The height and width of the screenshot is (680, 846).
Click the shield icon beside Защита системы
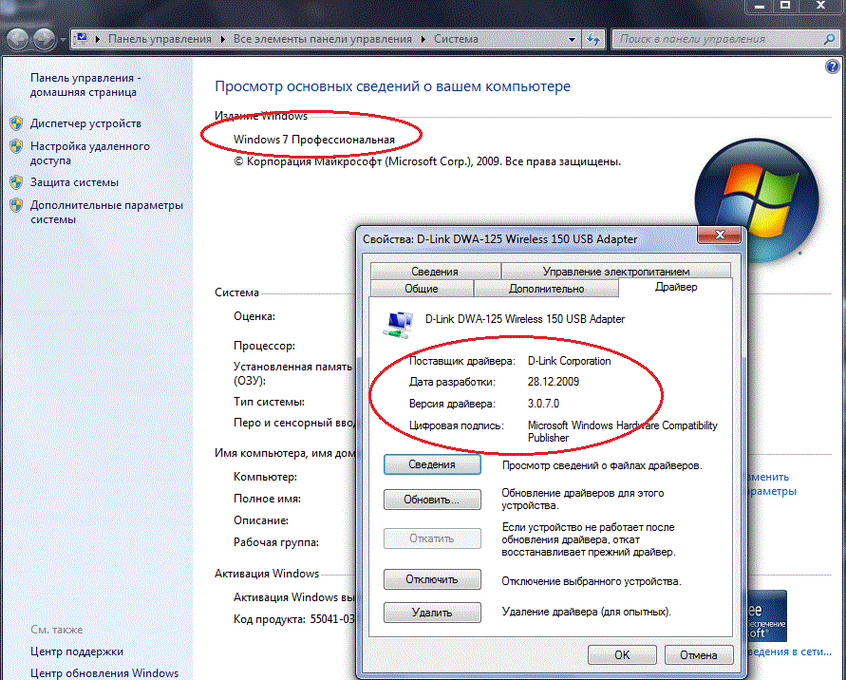coord(16,182)
